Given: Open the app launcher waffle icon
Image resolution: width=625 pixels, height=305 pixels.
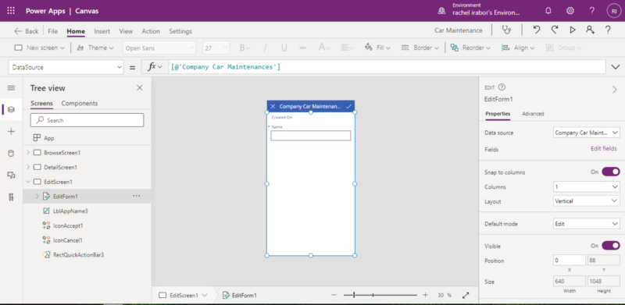Looking at the screenshot, I should tap(11, 11).
